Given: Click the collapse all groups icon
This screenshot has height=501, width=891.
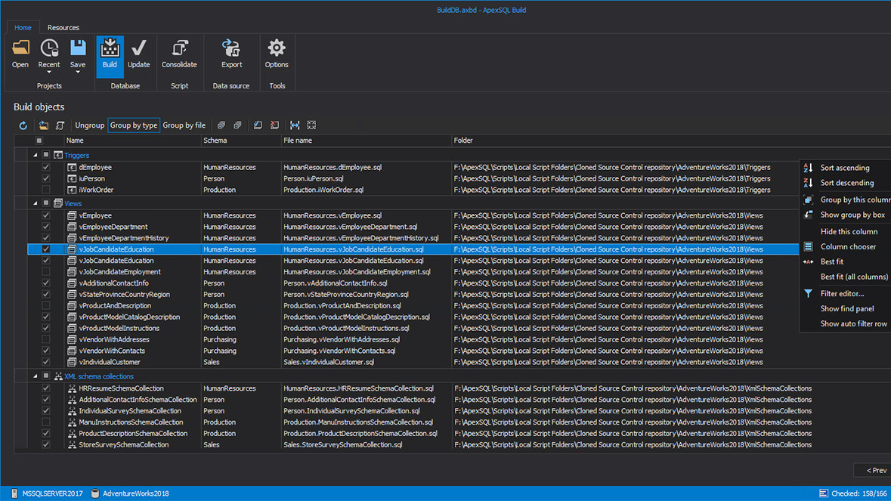Looking at the screenshot, I should tap(237, 125).
